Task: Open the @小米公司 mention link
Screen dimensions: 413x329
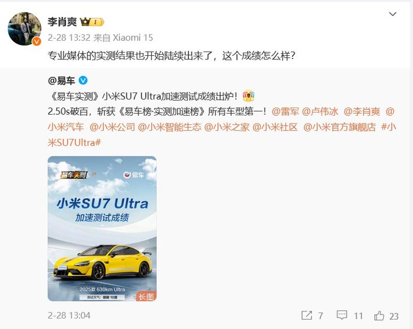Action: (x=112, y=127)
